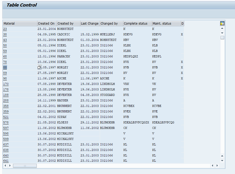Open material number 98
This screenshot has height=174, width=235.
click(x=5, y=78)
